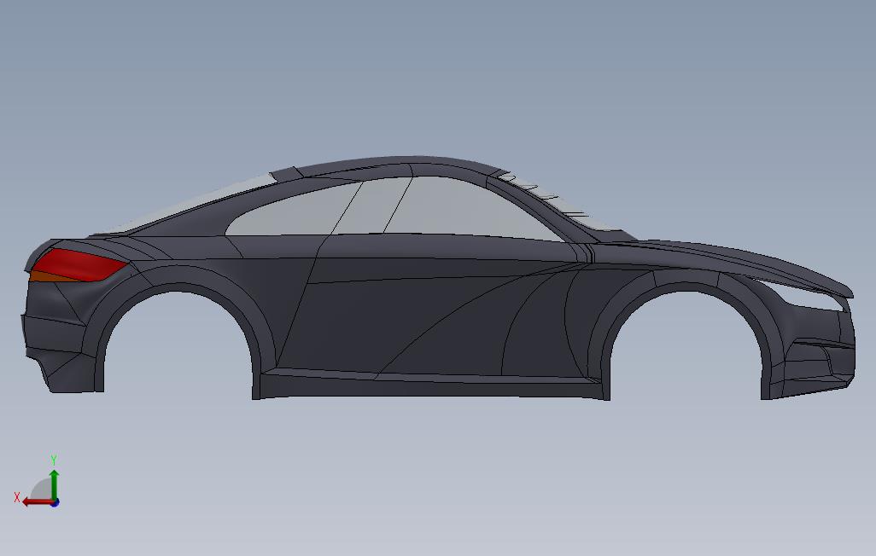Click the green Y axis arrow of triad
876x556 pixels.
tap(54, 484)
